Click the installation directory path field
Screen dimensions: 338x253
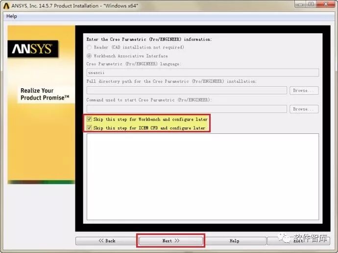point(187,90)
